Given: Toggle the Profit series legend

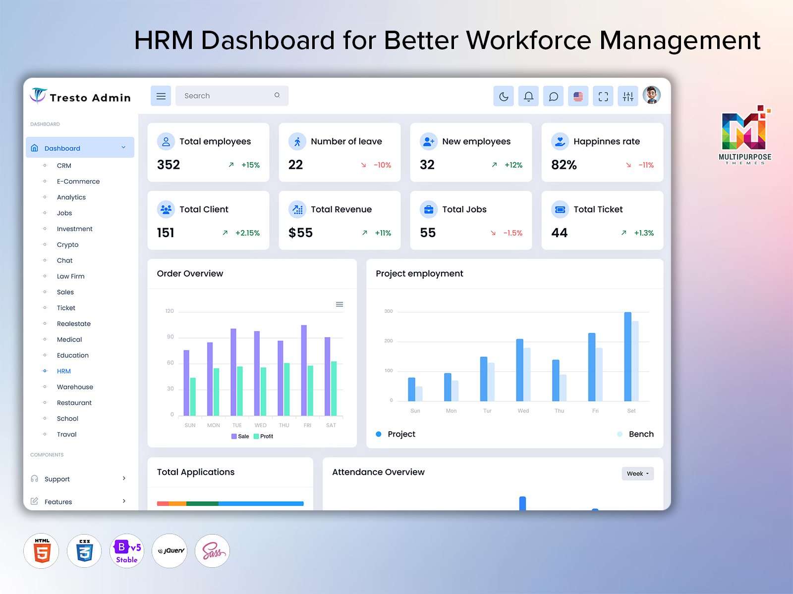Looking at the screenshot, I should (x=263, y=437).
